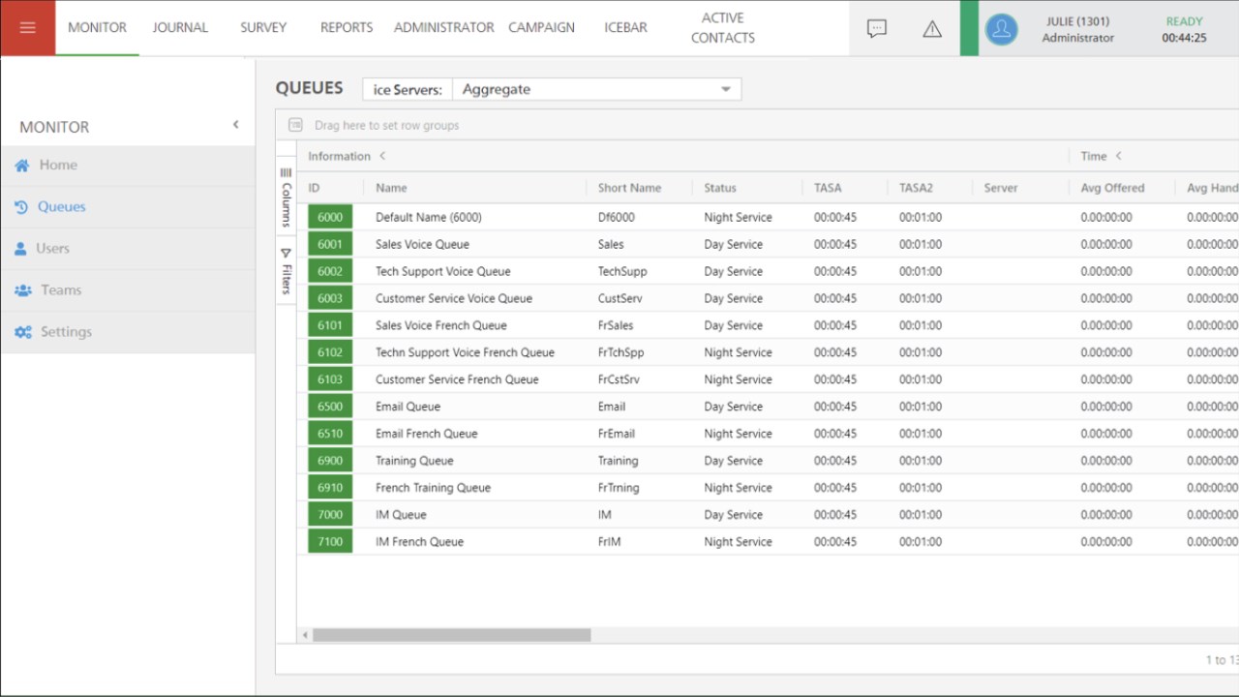Open the ACTIVE CONTACTS tab
Screen dimensions: 1239x697
(x=723, y=27)
